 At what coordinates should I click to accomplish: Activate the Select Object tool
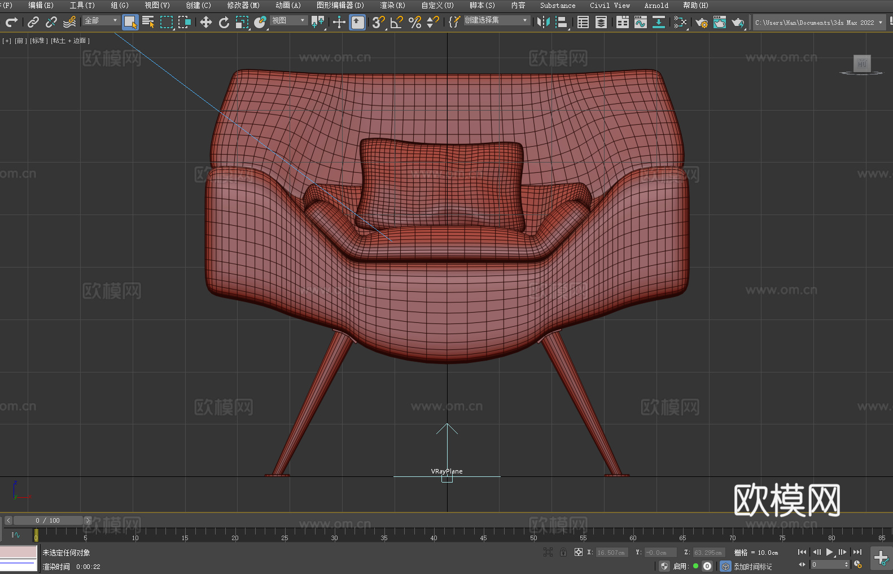[x=130, y=22]
